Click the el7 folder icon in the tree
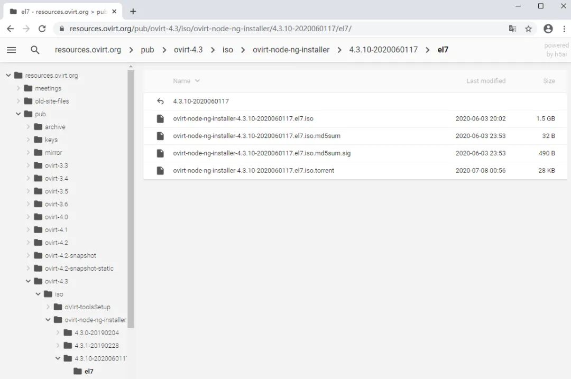Screen dimensions: 571x379 (77, 371)
